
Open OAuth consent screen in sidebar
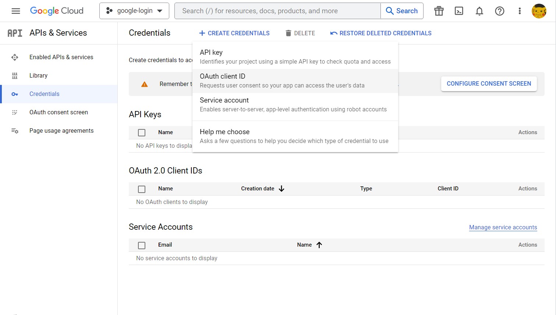point(59,112)
